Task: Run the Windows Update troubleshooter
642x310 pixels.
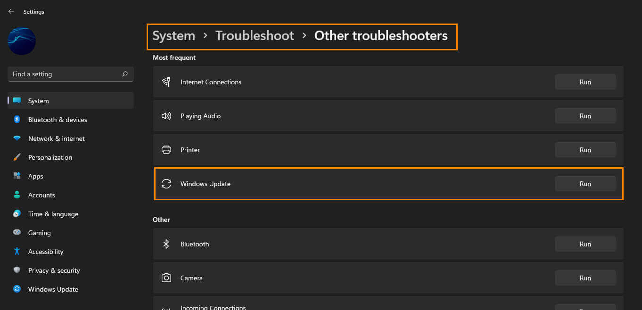Action: click(585, 184)
